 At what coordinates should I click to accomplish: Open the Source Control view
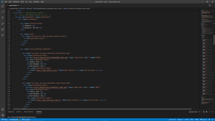[x=3, y=18]
